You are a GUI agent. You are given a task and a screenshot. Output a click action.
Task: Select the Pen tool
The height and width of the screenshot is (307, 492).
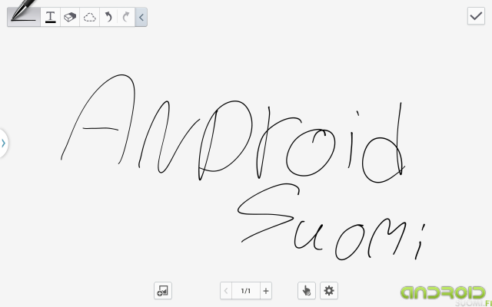click(24, 17)
